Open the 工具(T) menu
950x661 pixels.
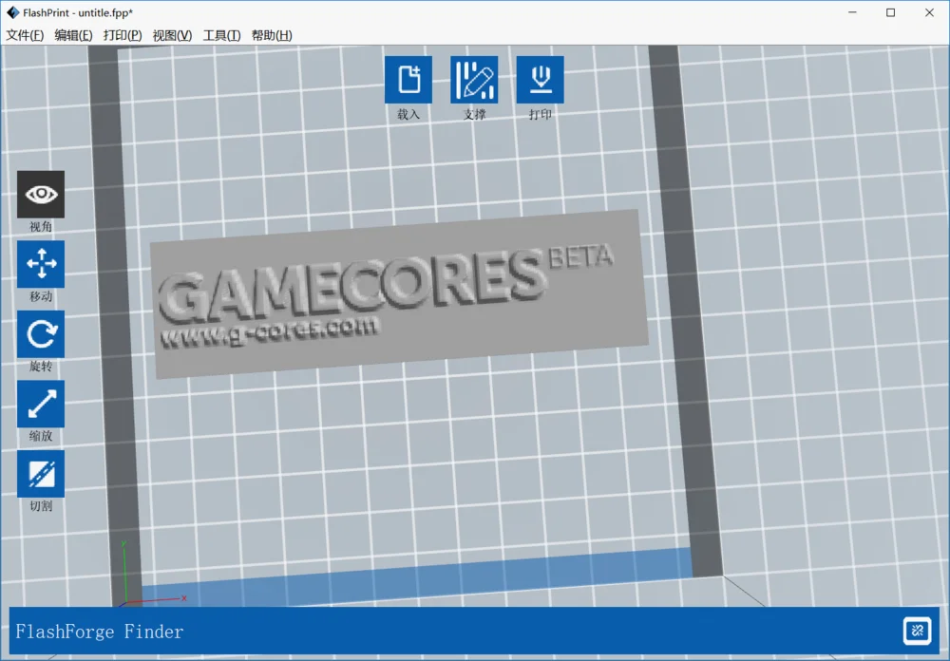coord(221,35)
